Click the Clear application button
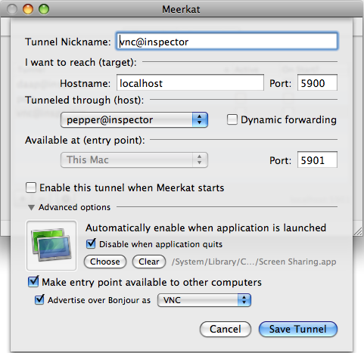 [x=149, y=262]
